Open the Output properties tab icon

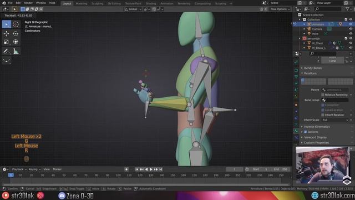click(x=296, y=77)
